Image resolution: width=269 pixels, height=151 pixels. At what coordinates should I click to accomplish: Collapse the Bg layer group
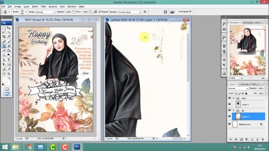pyautogui.click(x=234, y=110)
